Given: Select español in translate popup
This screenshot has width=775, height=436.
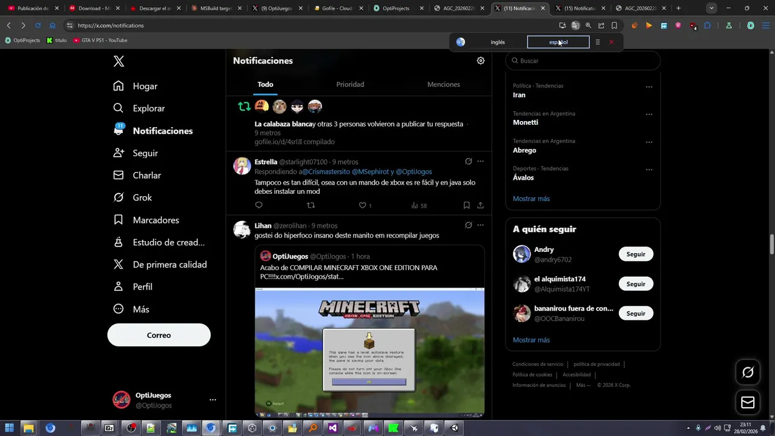Looking at the screenshot, I should (558, 42).
